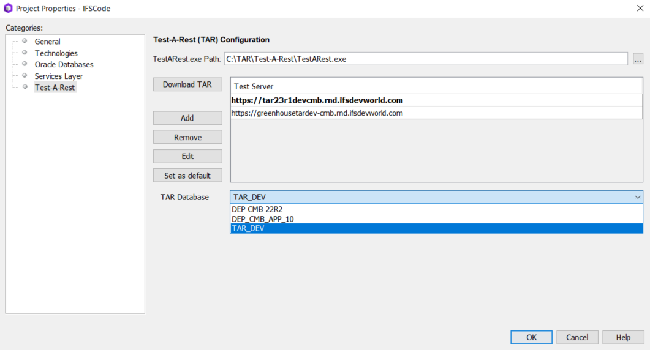Remove the selected test server
The width and height of the screenshot is (650, 350).
[187, 137]
